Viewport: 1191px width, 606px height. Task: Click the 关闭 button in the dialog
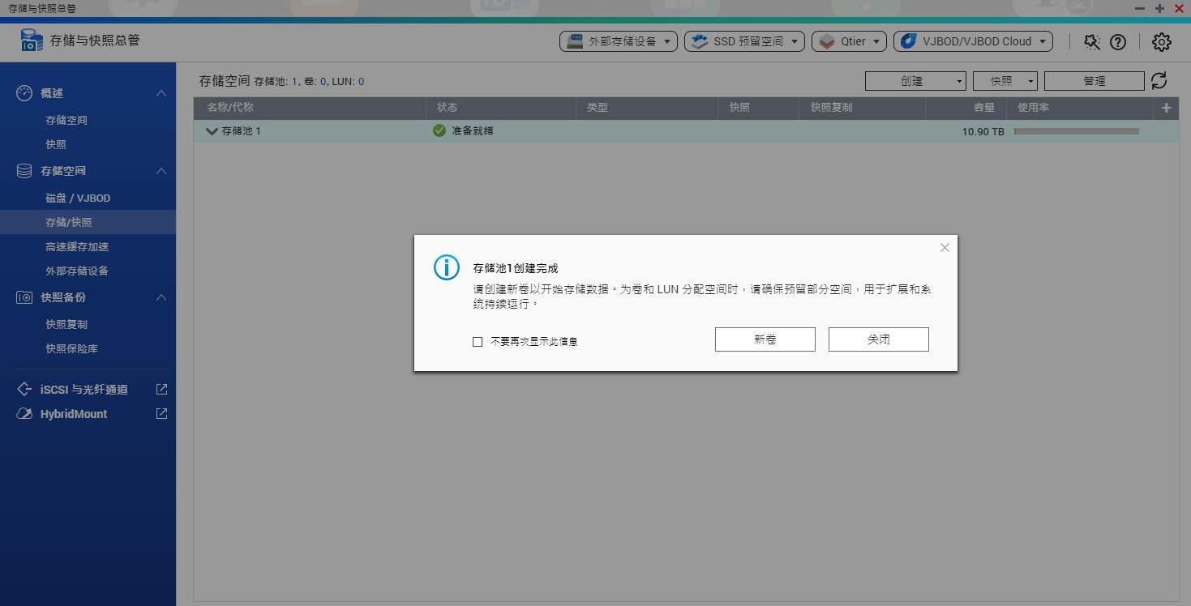(878, 339)
